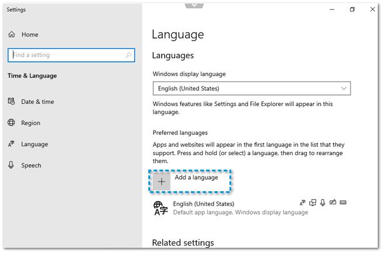The height and width of the screenshot is (253, 383).
Task: Click the handwriting icon on English row
Action: pyautogui.click(x=333, y=203)
